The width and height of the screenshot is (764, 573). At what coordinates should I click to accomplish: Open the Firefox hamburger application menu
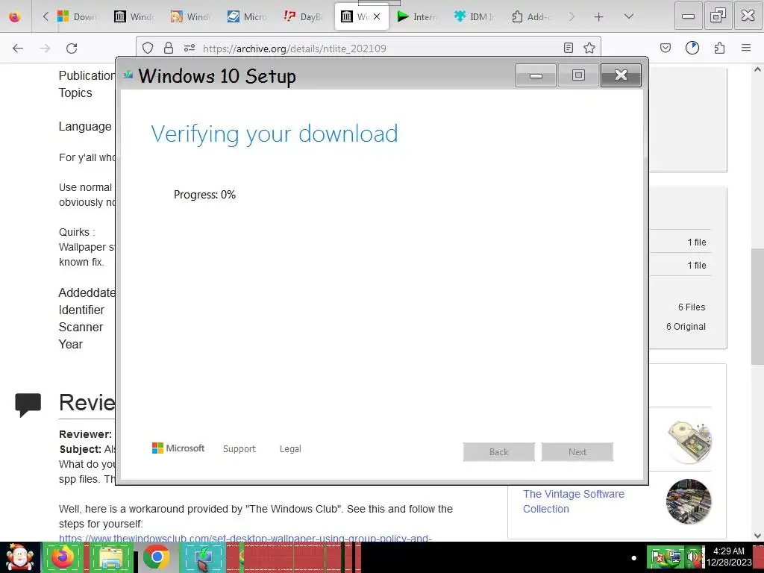pos(746,48)
